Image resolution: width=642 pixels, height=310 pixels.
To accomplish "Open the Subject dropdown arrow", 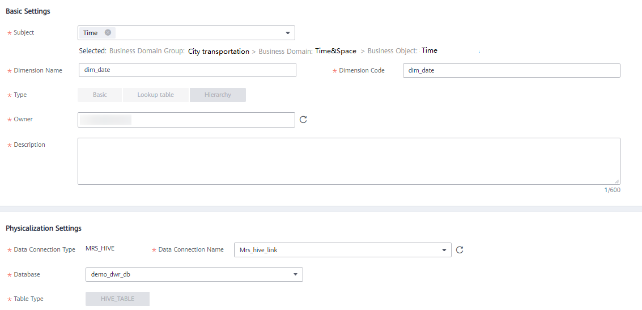I will (287, 33).
